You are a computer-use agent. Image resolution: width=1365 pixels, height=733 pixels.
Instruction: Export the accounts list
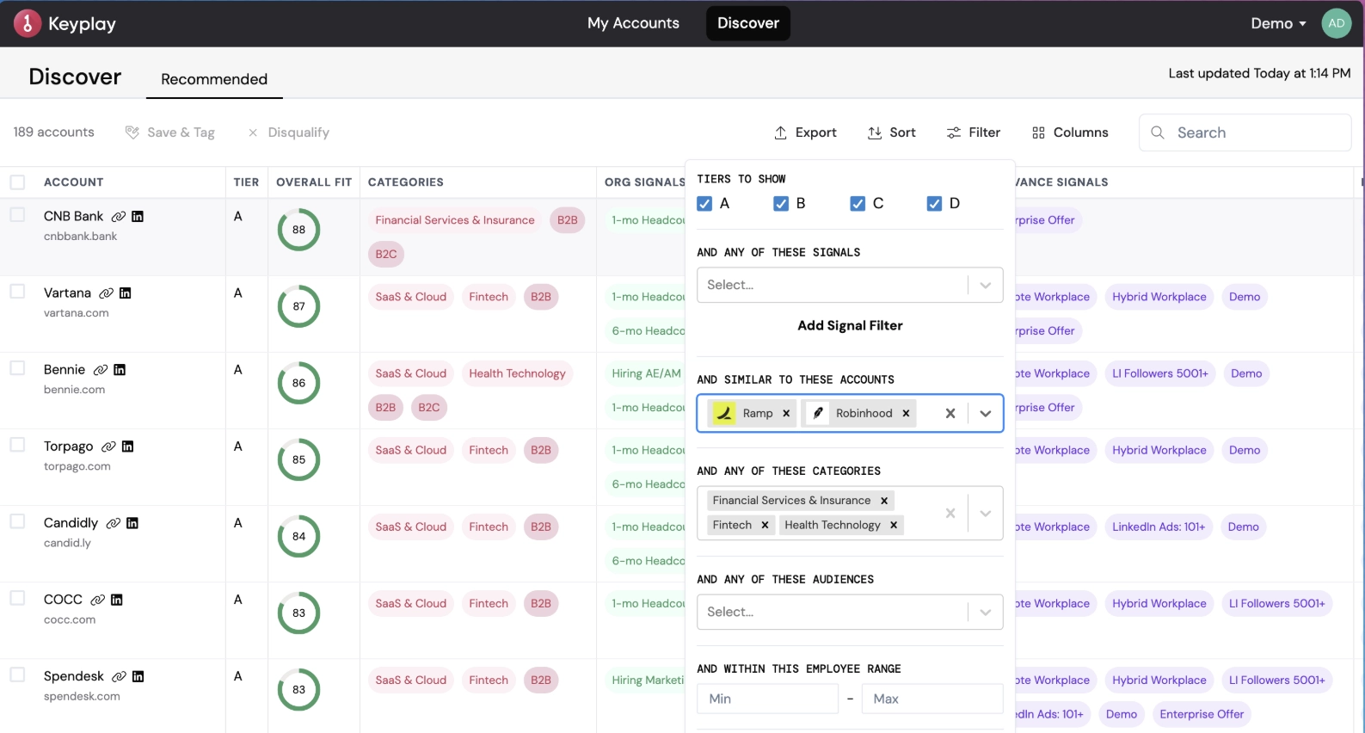click(805, 132)
